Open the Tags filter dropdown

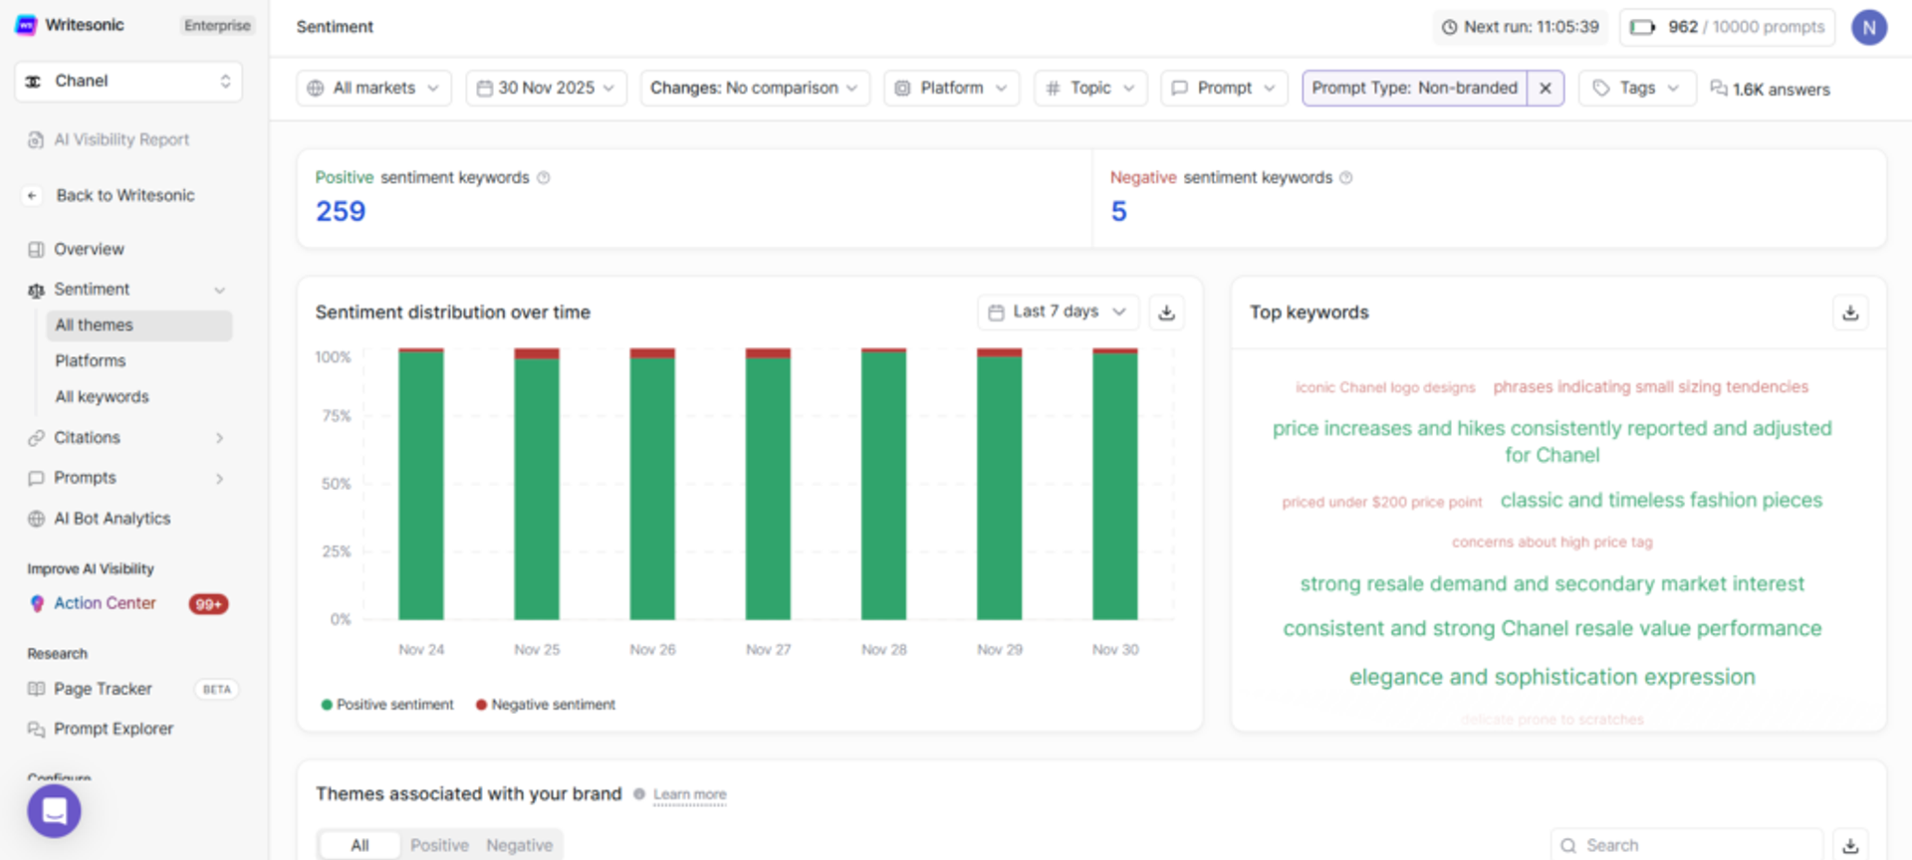[x=1637, y=89]
